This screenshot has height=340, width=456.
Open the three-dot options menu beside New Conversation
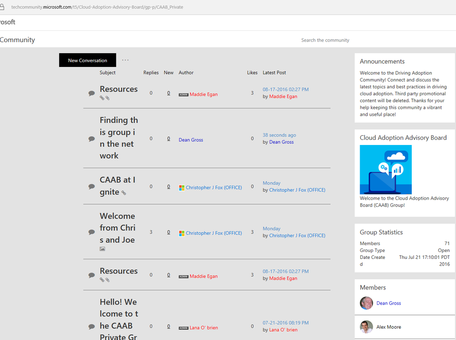[126, 60]
